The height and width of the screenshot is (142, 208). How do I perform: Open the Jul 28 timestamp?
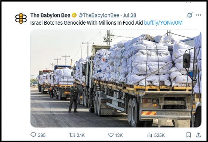129,15
